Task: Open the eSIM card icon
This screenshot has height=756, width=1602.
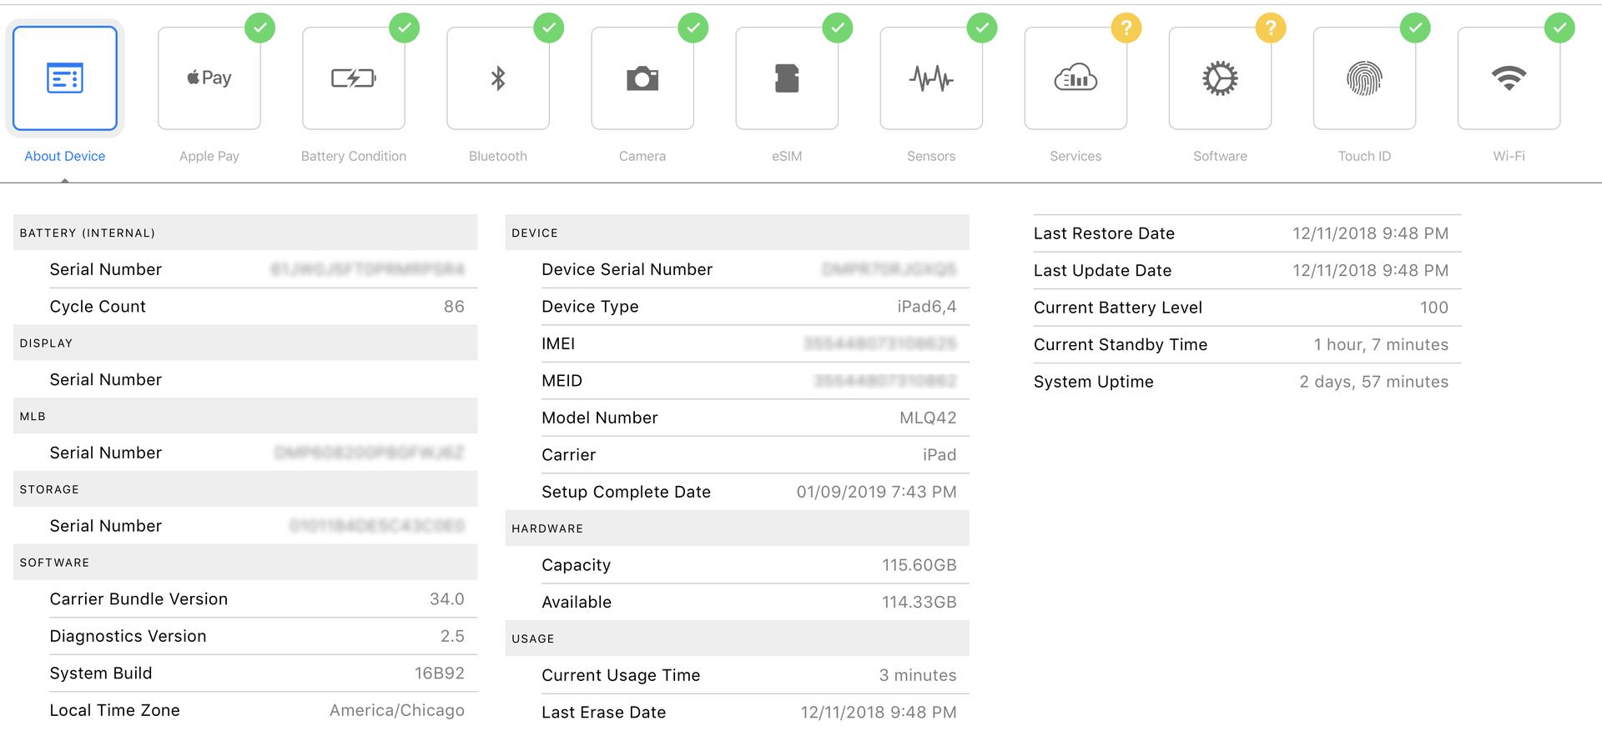Action: tap(787, 78)
